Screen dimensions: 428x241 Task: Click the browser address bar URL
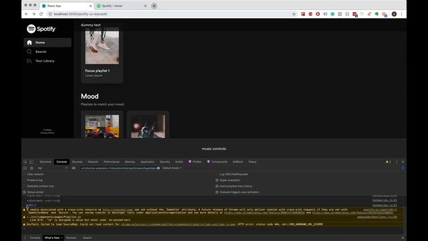(80, 14)
